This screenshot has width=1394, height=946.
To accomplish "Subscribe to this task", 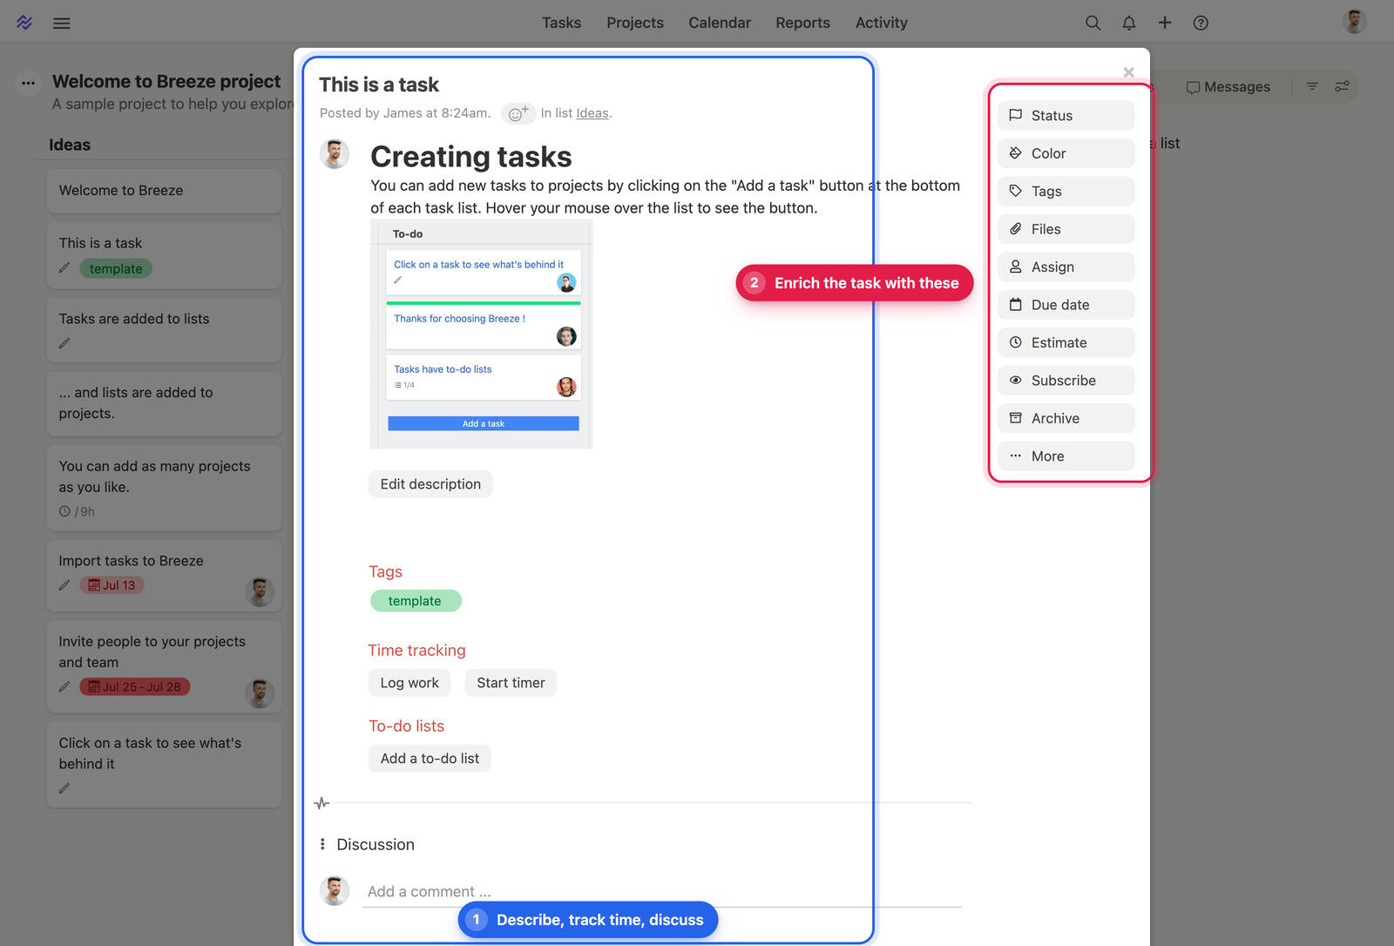I will pos(1066,381).
